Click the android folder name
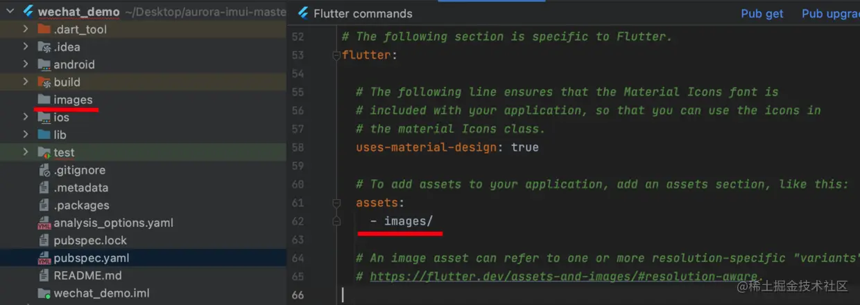 click(74, 64)
